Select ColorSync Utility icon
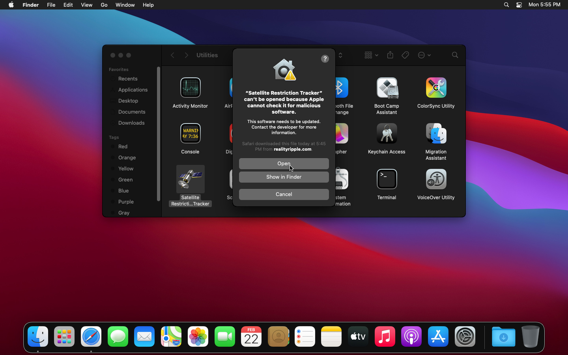Viewport: 568px width, 355px height. point(436,88)
